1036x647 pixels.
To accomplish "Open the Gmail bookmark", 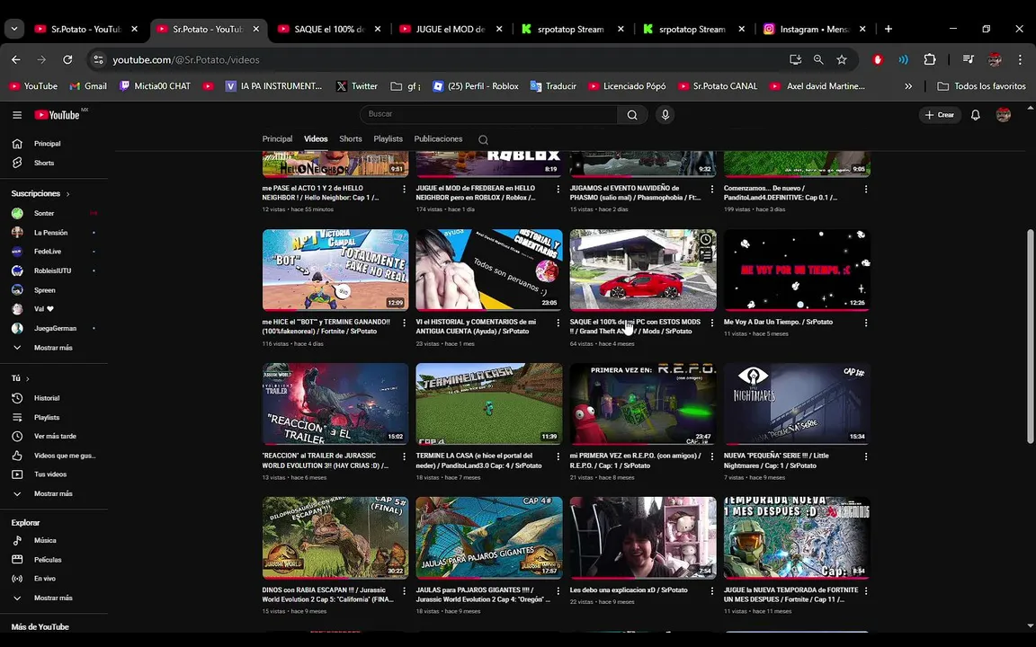I will click(x=88, y=86).
